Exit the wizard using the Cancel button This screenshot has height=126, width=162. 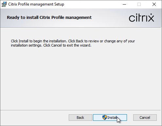145,118
